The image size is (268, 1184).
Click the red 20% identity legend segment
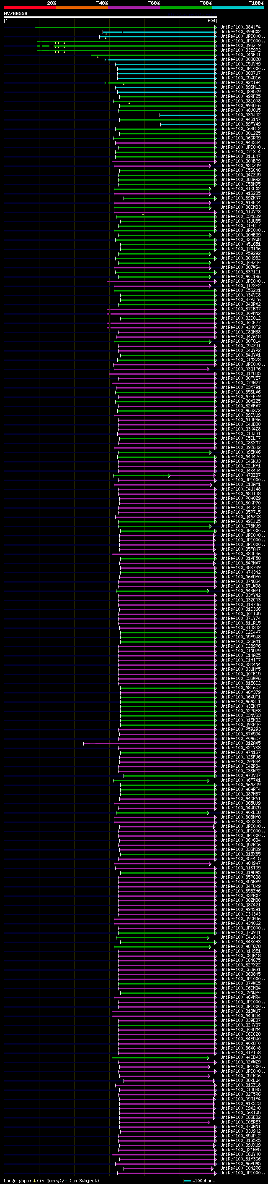tap(30, 8)
